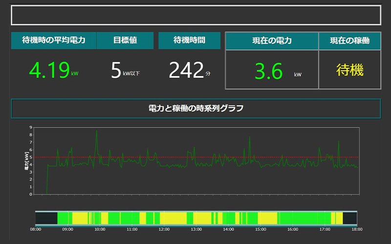The width and height of the screenshot is (391, 244).
Task: Select the 待機時の平均電力 header
Action: (x=54, y=41)
